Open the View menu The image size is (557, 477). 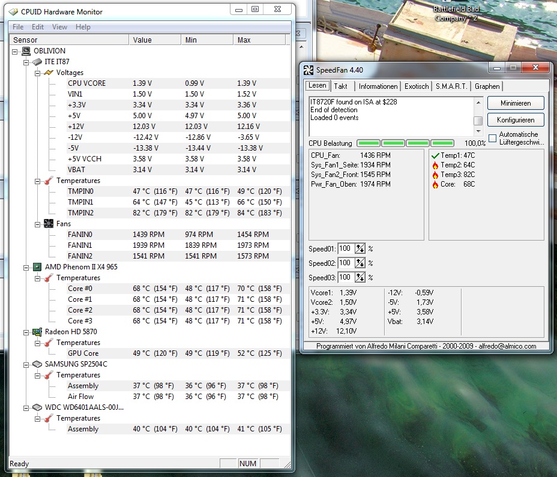59,27
